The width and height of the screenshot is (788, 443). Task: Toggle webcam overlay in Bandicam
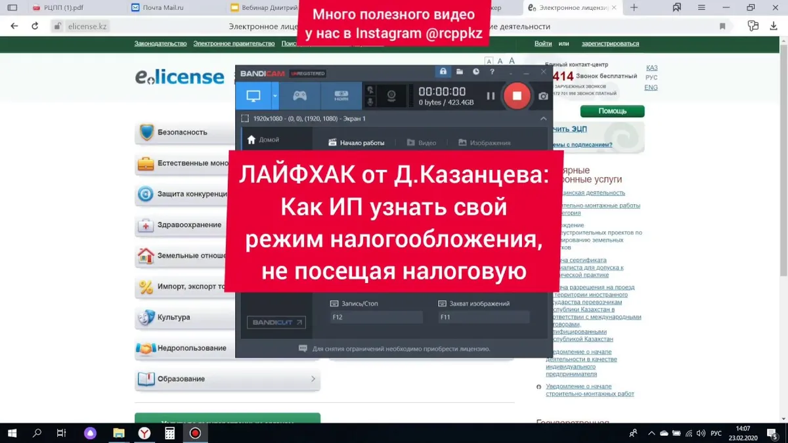click(x=391, y=96)
